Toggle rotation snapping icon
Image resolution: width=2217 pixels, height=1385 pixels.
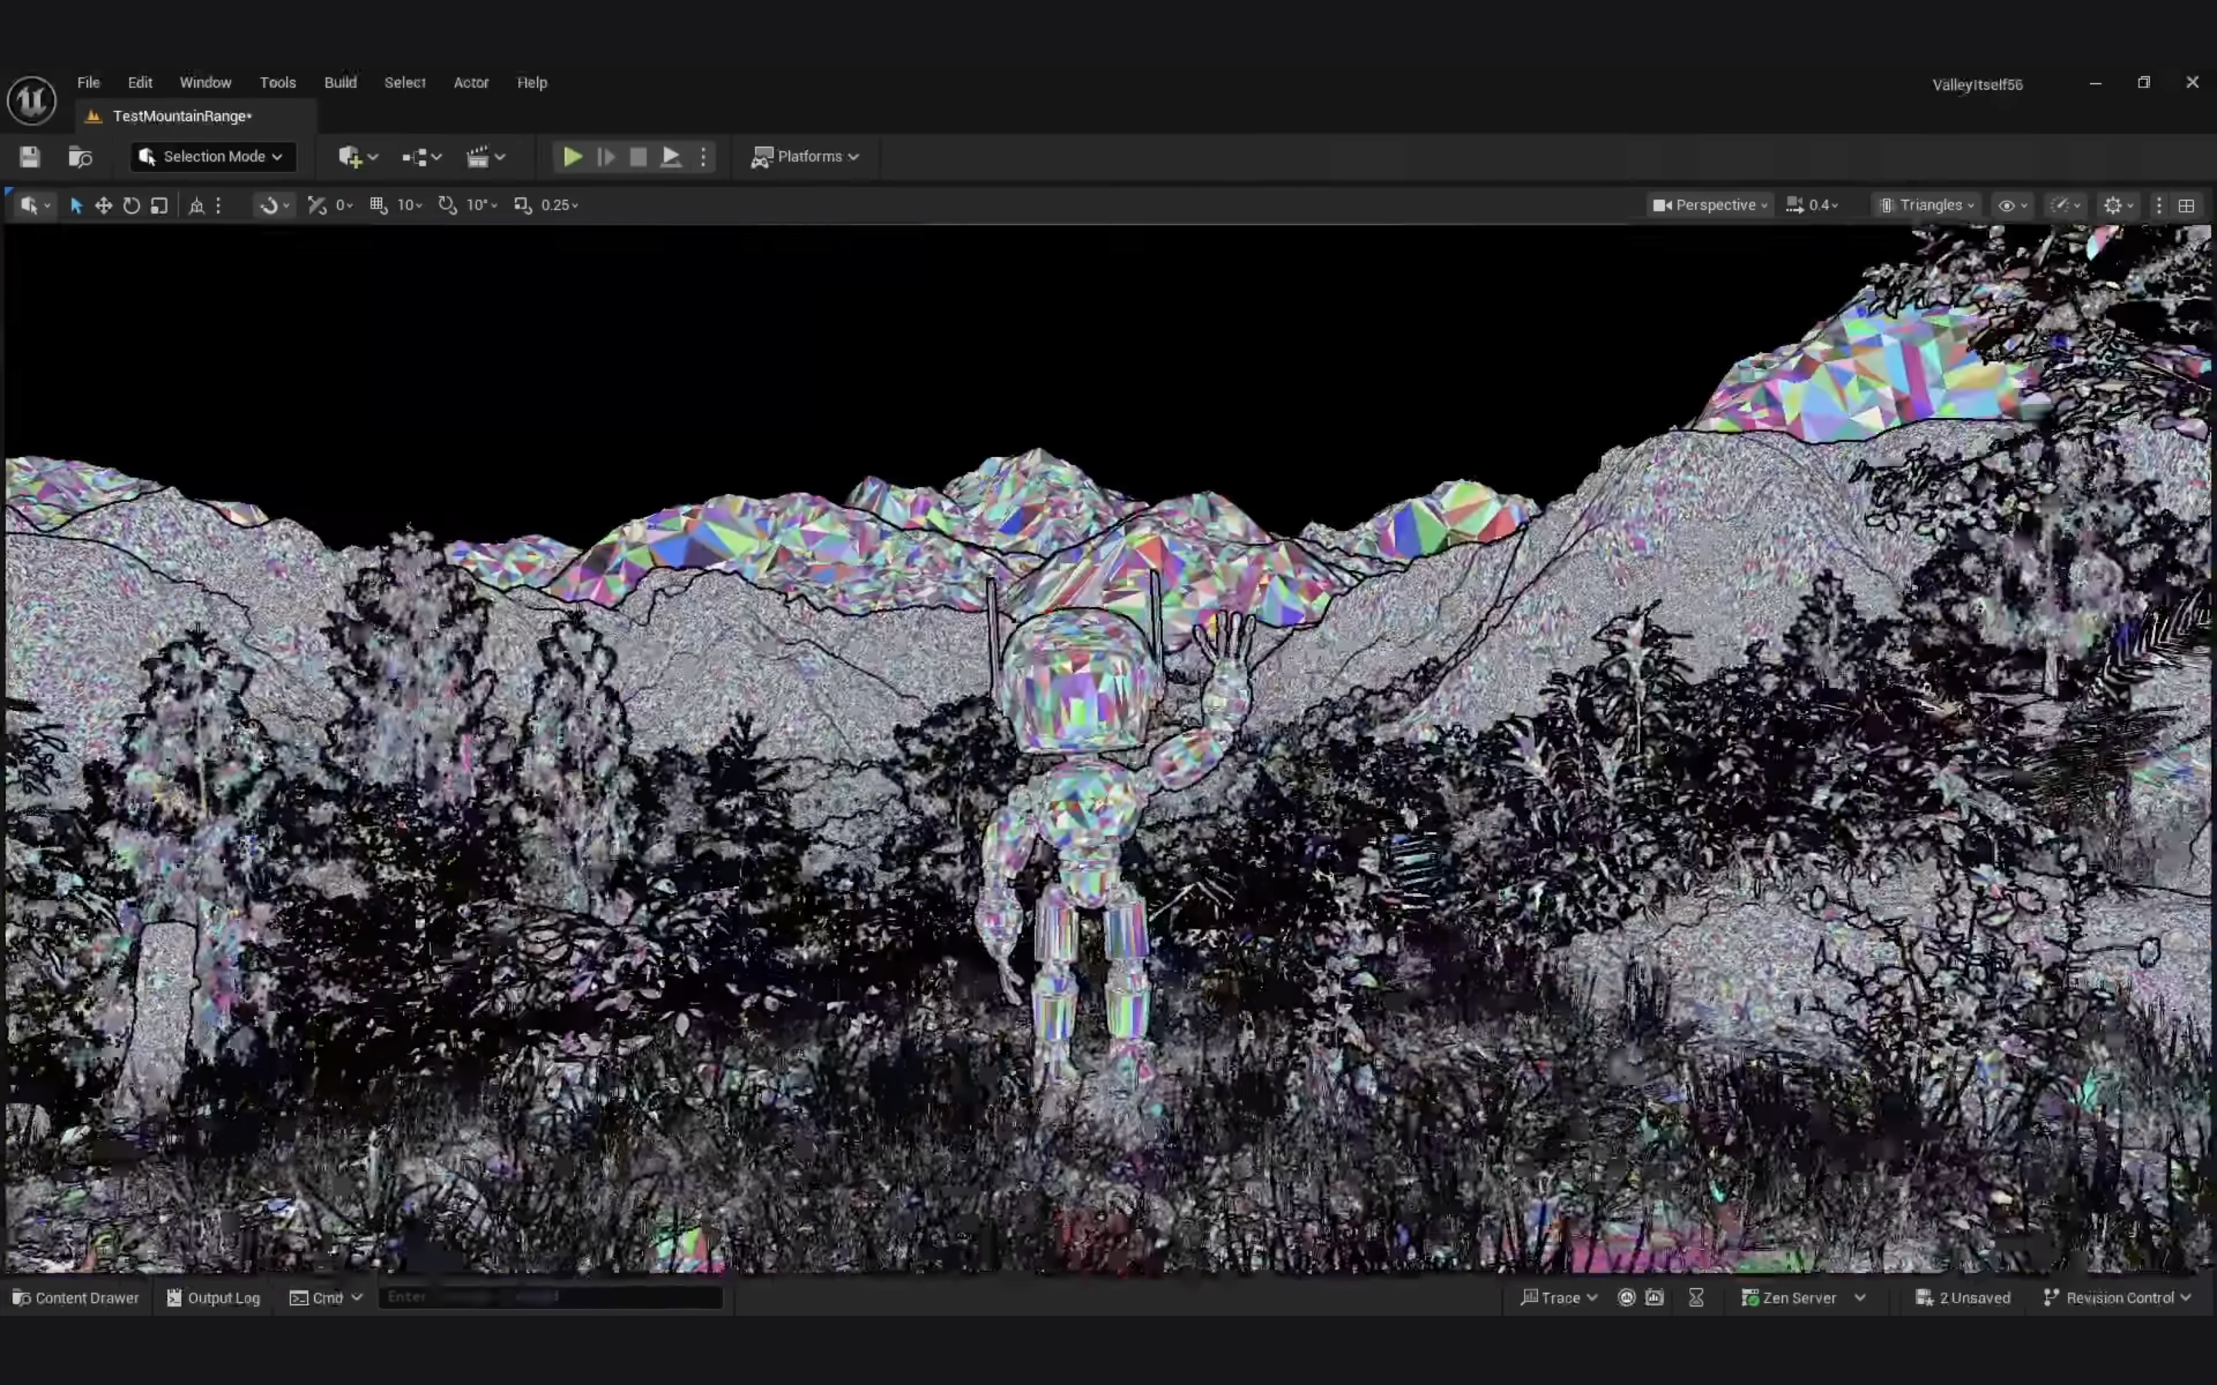(x=447, y=205)
